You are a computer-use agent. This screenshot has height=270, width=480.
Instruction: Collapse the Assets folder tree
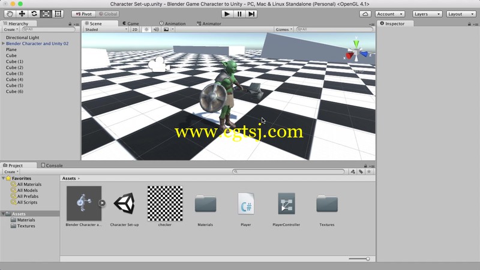click(4, 214)
